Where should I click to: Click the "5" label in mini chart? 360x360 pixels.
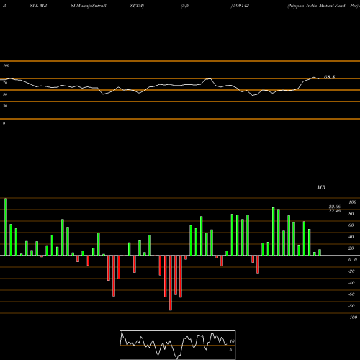click(x=230, y=350)
